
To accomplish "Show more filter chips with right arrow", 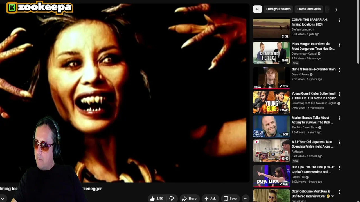I will pyautogui.click(x=336, y=9).
